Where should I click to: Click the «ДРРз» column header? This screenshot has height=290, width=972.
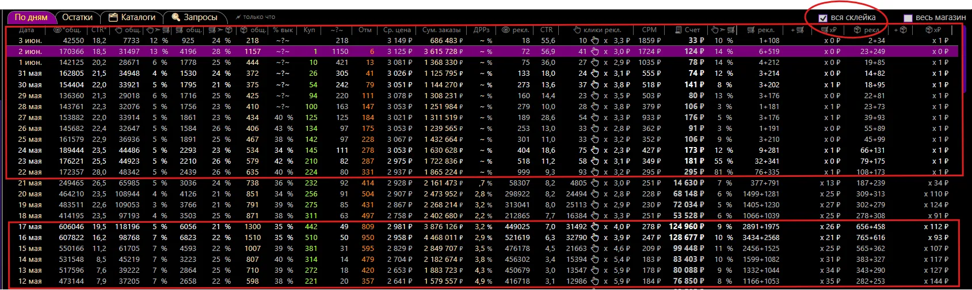[x=481, y=30]
